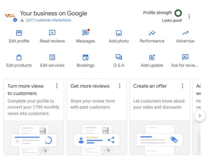Open options menu on Create an offer card
The image size is (214, 159).
click(x=183, y=86)
